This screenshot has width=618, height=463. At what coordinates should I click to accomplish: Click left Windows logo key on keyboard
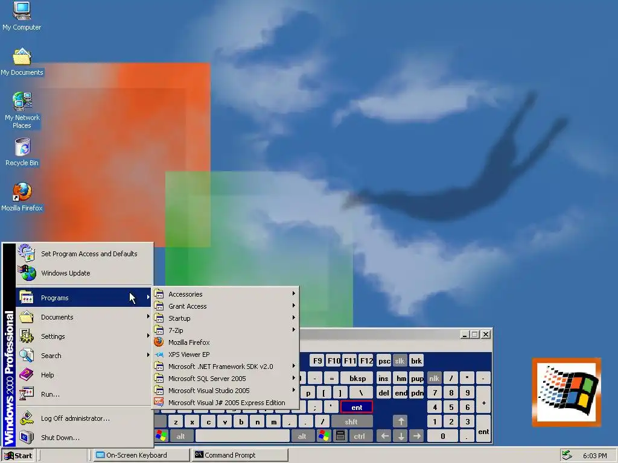point(162,436)
